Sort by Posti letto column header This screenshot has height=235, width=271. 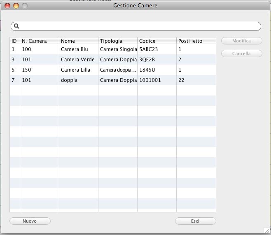tap(196, 41)
